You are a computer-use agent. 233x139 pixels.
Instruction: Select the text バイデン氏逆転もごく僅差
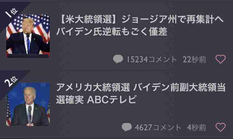112,32
